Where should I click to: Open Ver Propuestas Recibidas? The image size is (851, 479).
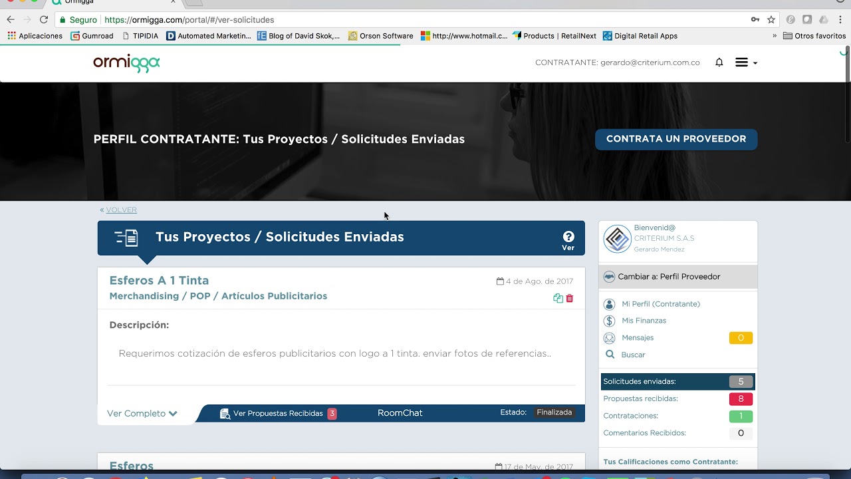pyautogui.click(x=278, y=413)
